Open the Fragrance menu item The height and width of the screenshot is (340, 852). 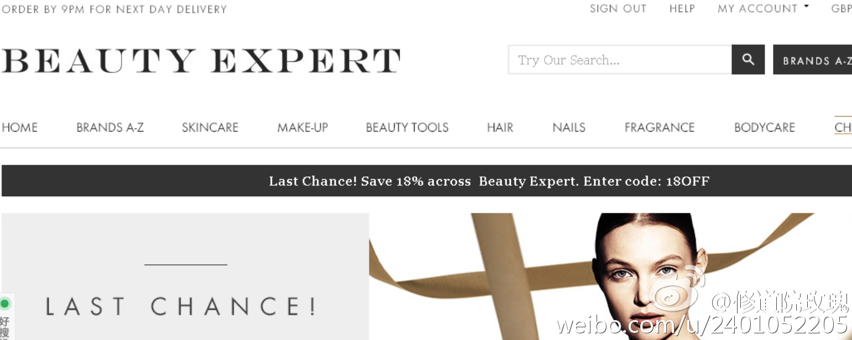coord(660,127)
